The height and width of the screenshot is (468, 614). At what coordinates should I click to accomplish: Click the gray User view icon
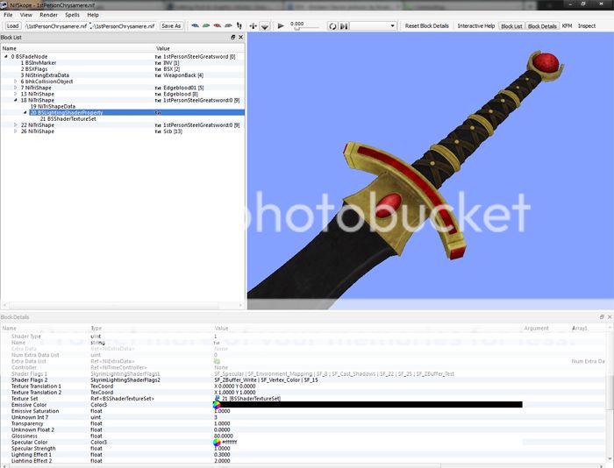pyautogui.click(x=228, y=25)
